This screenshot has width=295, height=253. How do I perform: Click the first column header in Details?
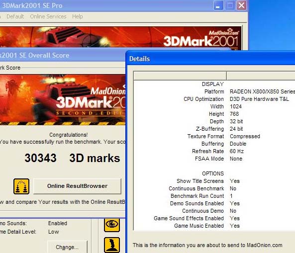point(180,76)
